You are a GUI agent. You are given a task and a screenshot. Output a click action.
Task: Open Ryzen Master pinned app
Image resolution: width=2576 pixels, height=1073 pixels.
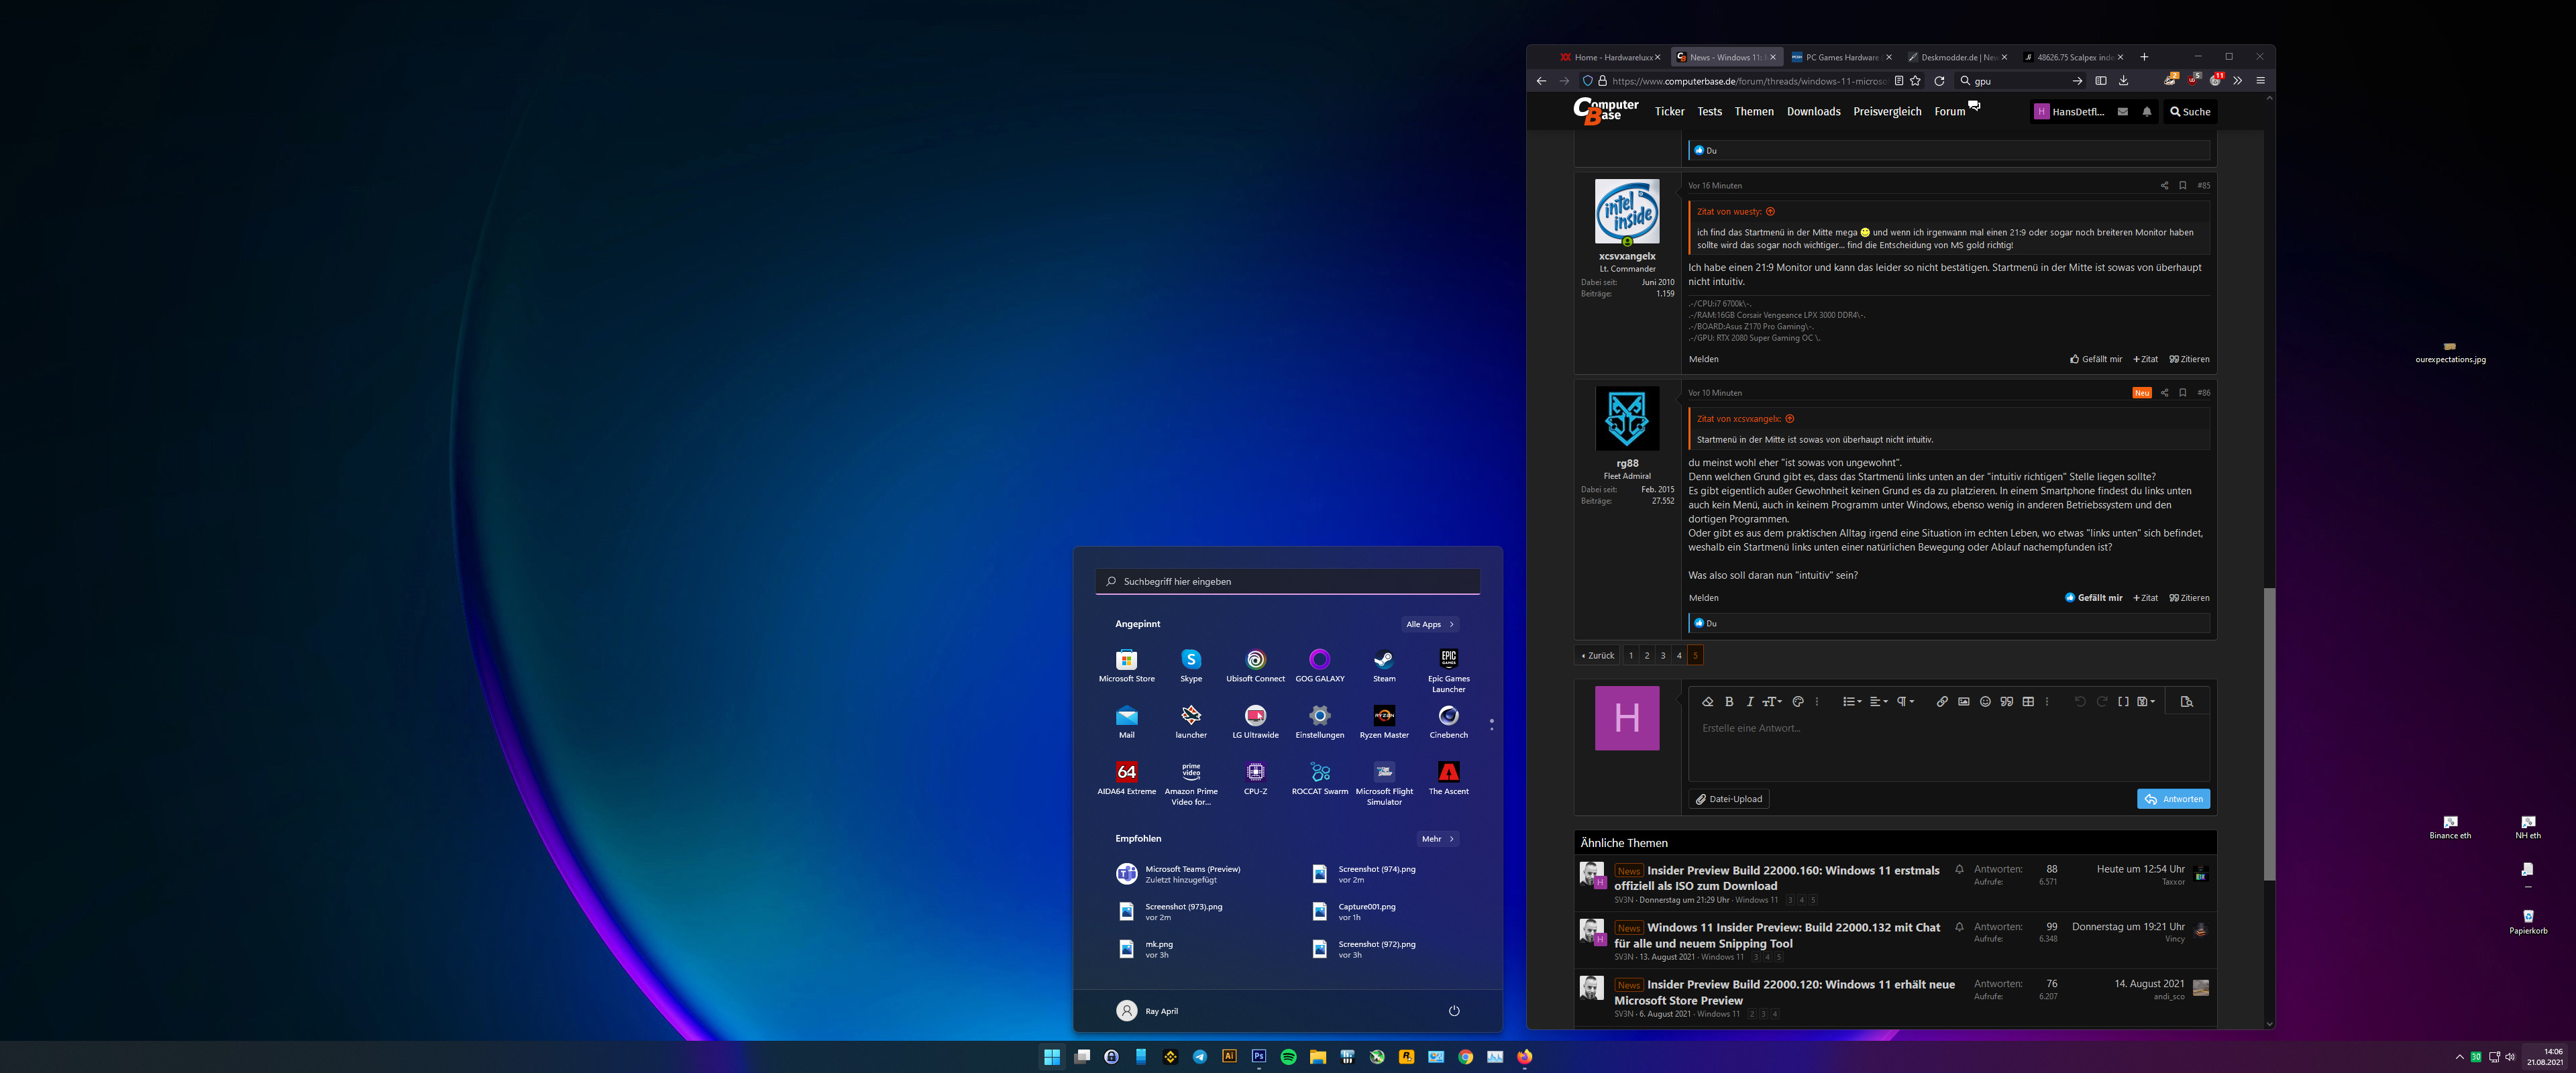click(1383, 716)
